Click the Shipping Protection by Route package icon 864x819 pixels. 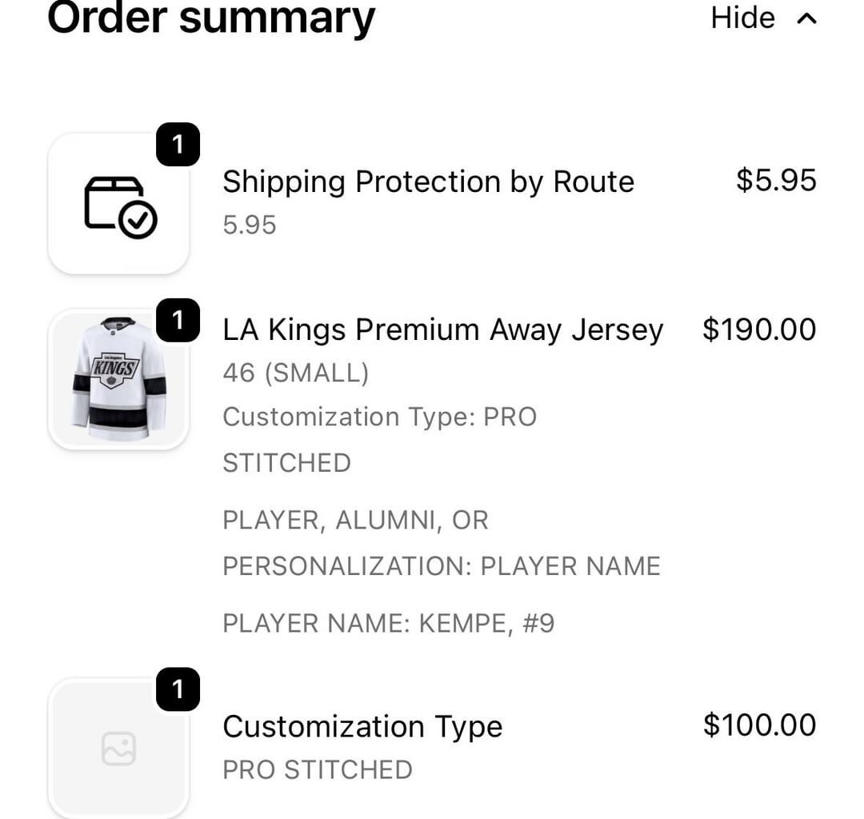pyautogui.click(x=118, y=202)
